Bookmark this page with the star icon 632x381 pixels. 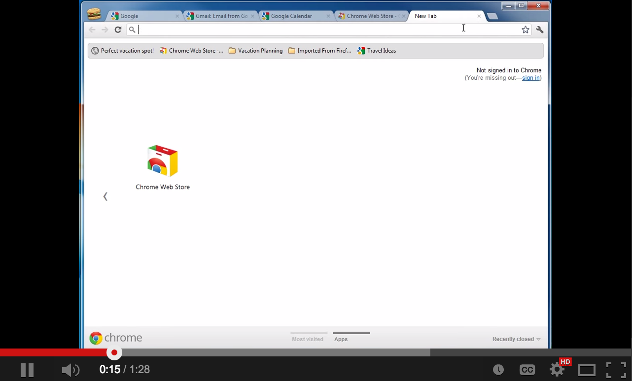tap(526, 30)
